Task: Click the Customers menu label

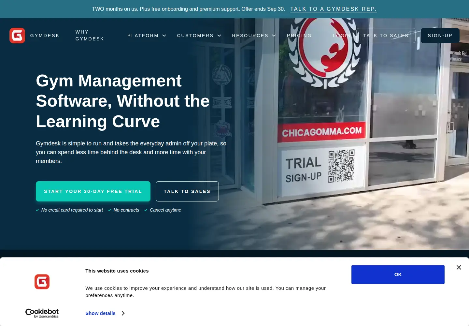Action: 195,36
